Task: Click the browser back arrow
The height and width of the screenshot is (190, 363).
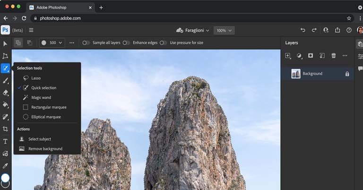Action: click(x=6, y=18)
